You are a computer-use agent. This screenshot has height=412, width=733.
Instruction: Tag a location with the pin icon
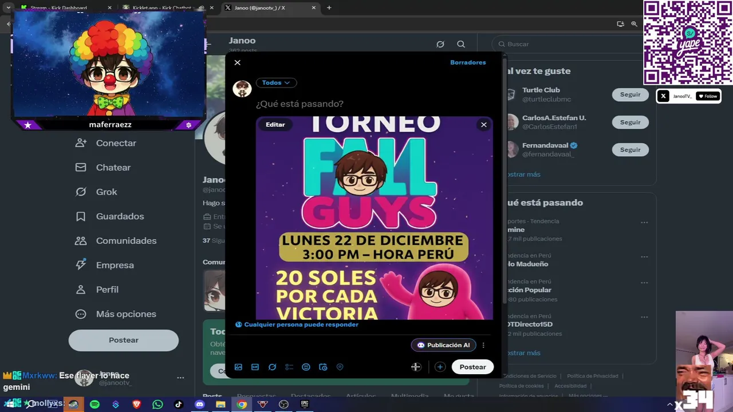tap(340, 367)
